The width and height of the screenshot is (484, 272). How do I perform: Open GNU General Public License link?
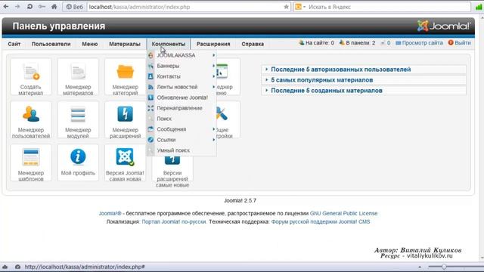(343, 213)
